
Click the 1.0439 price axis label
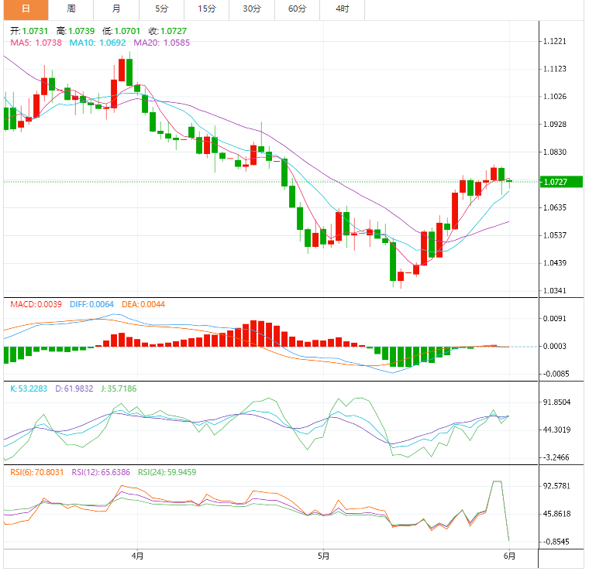555,263
